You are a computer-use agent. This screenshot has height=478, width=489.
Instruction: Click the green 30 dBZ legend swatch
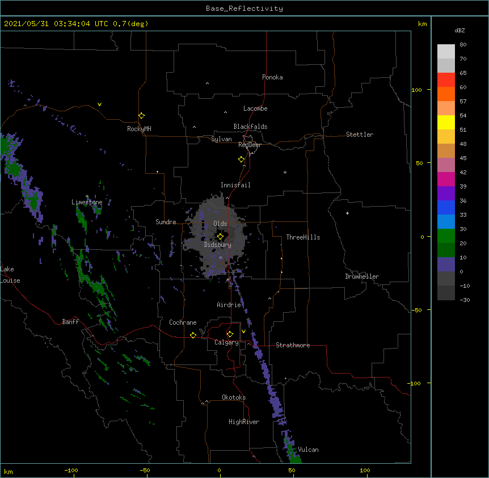[446, 236]
